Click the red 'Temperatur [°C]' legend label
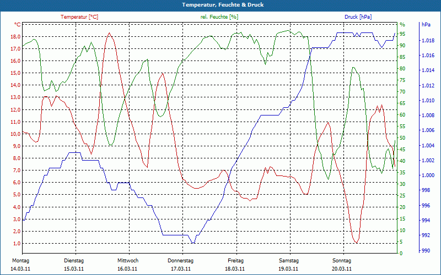 point(79,17)
